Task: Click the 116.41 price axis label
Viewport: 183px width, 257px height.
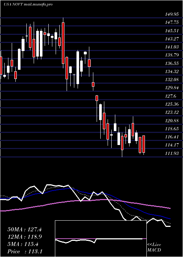Action: point(172,137)
